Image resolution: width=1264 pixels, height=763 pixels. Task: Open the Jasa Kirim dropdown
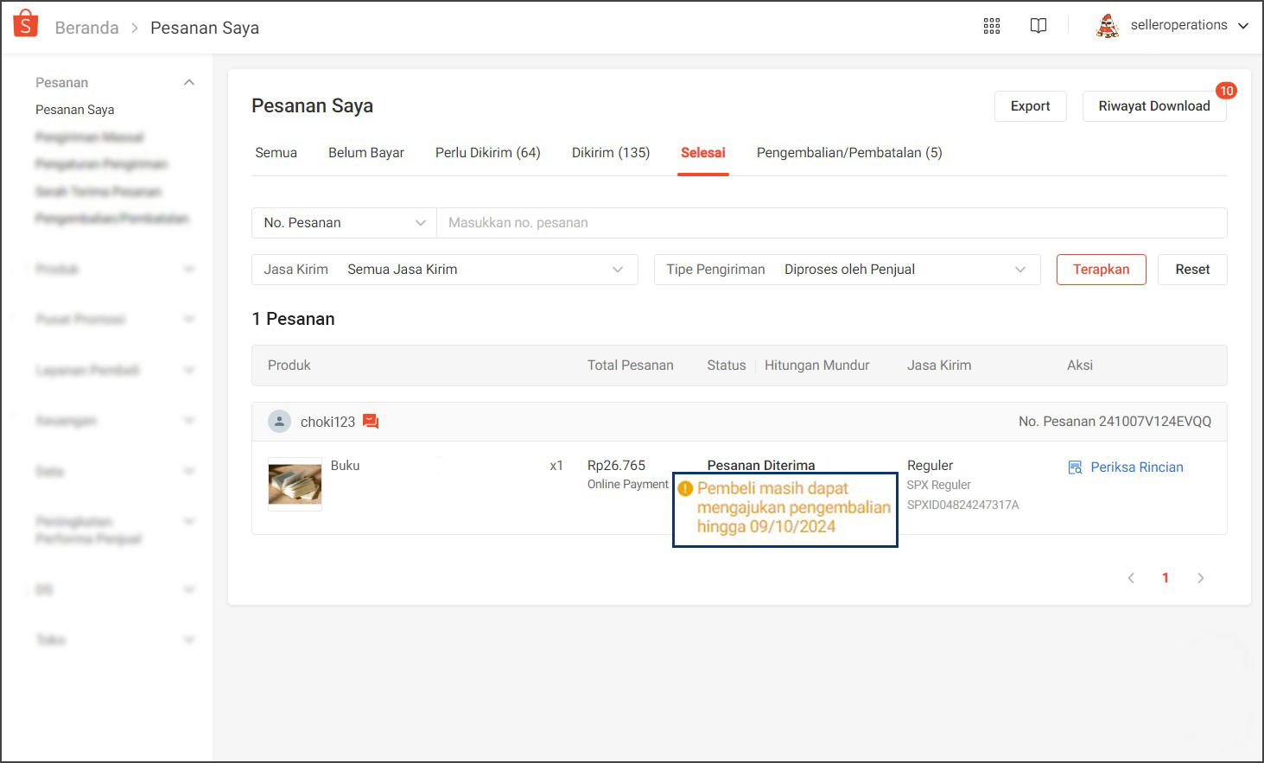coord(444,270)
